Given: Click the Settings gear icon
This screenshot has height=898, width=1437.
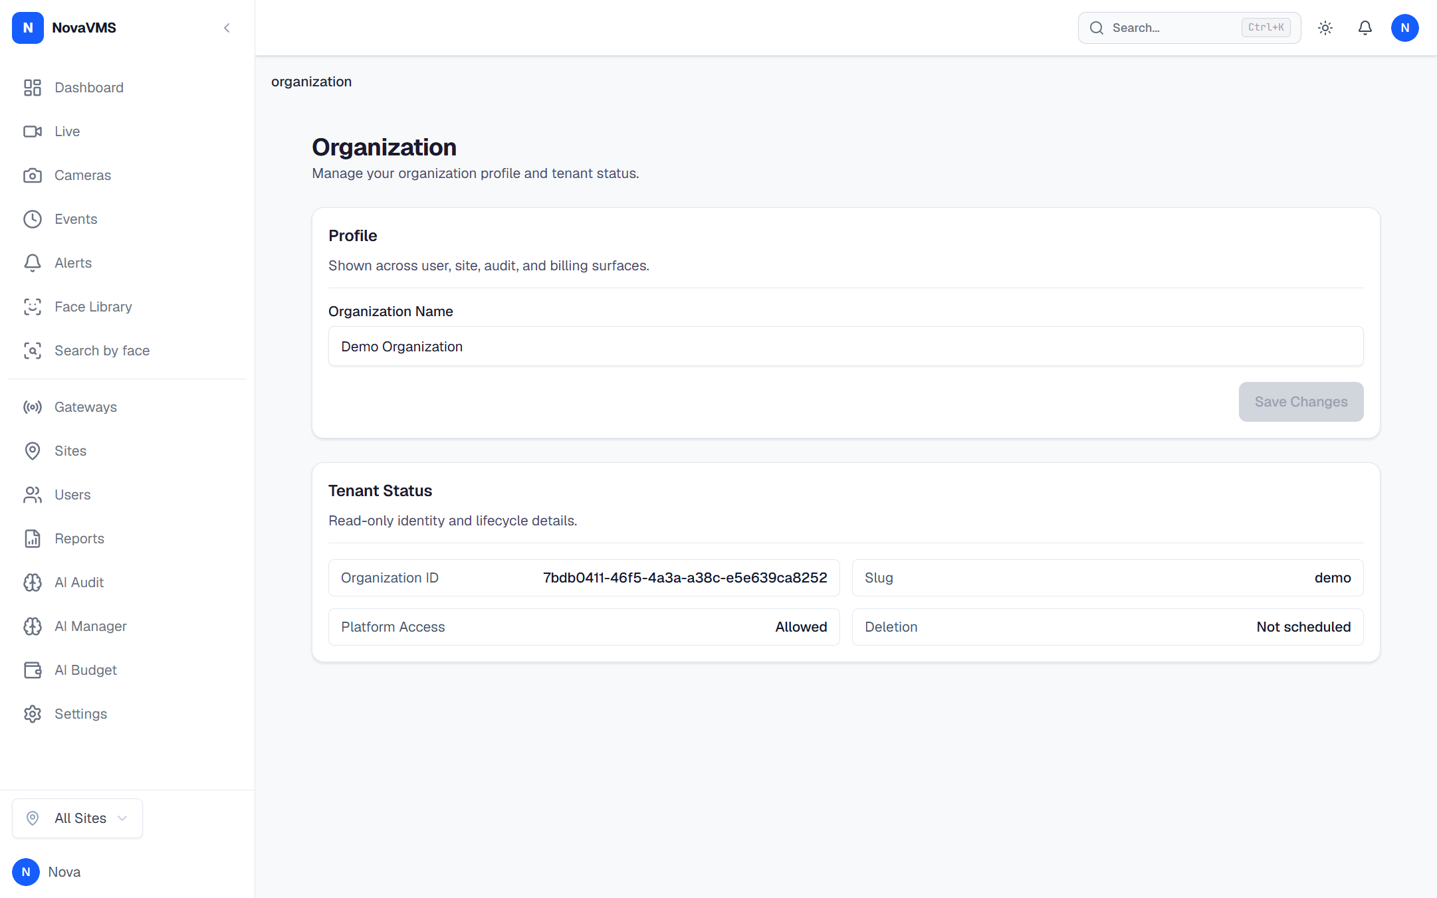Looking at the screenshot, I should coord(33,714).
